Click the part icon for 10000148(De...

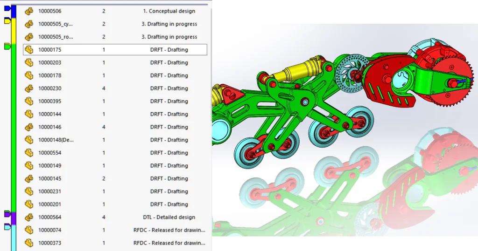[29, 140]
